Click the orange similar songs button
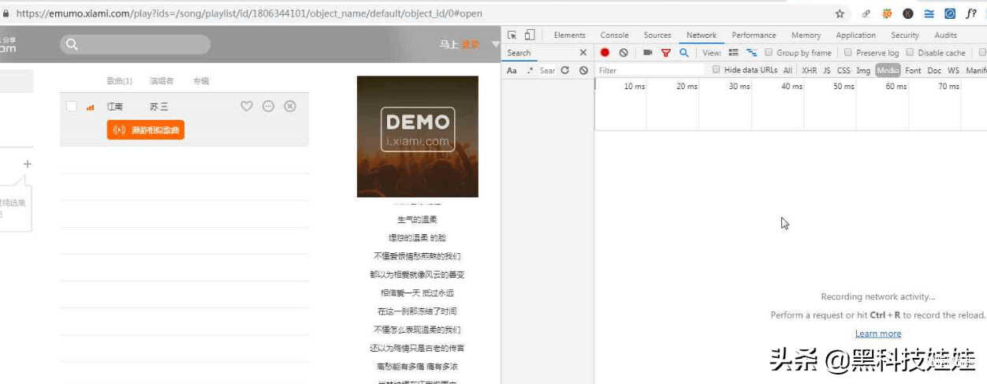987x384 pixels. (x=146, y=130)
